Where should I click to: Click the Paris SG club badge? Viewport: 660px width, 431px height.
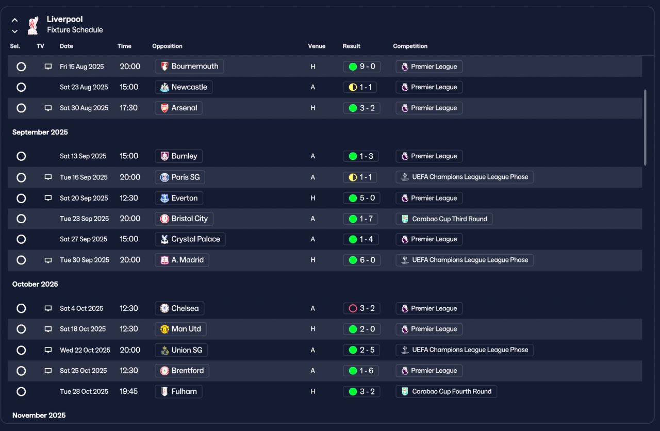[x=164, y=177]
